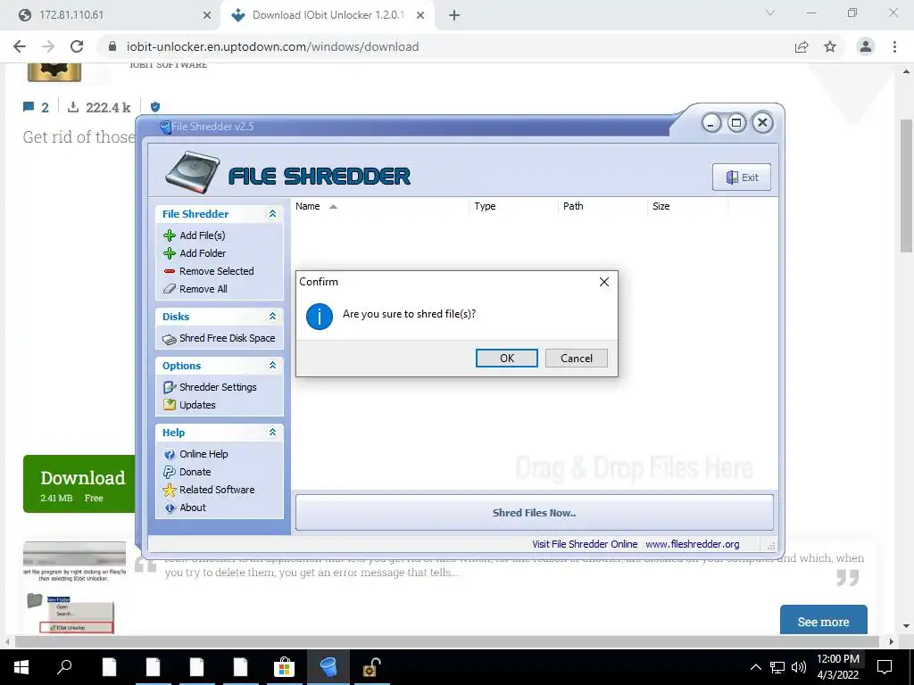Click the Updates icon in Options
This screenshot has height=685, width=914.
(170, 405)
